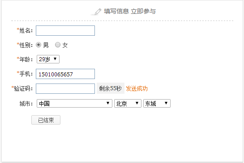Viewport: 244px width, 163px height.
Task: Click the 填写信息 立即参与 heading text
Action: pos(130,11)
